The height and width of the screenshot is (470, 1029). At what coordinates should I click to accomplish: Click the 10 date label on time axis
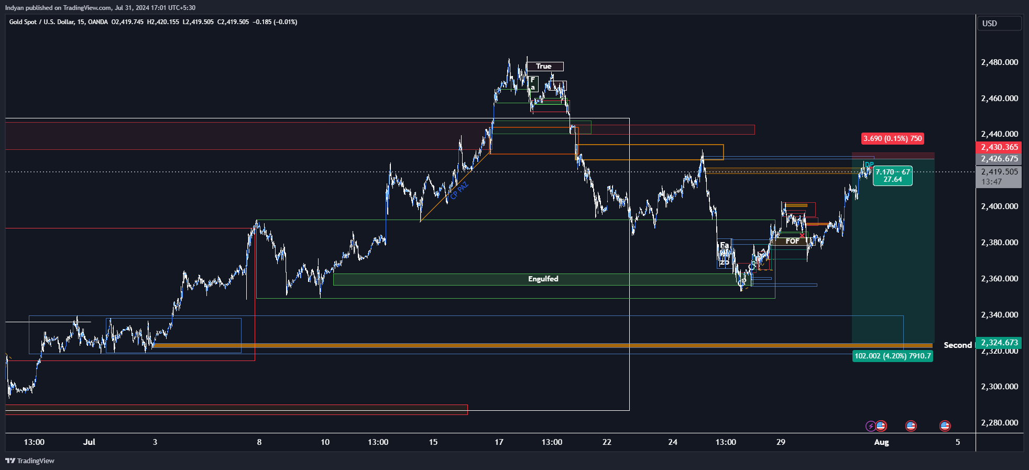click(325, 442)
